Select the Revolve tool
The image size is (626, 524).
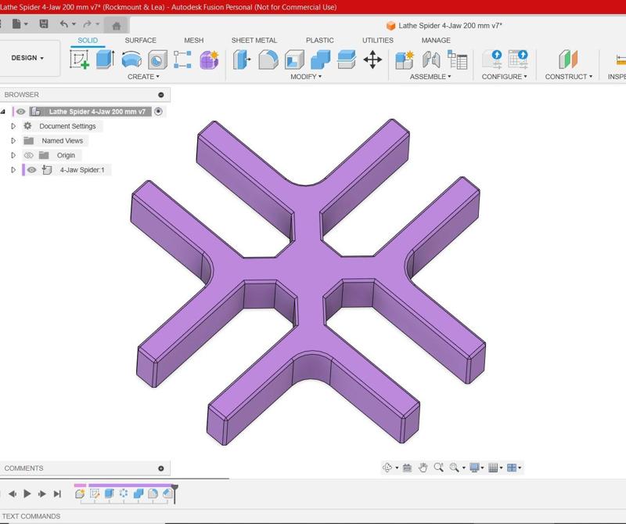pos(131,60)
